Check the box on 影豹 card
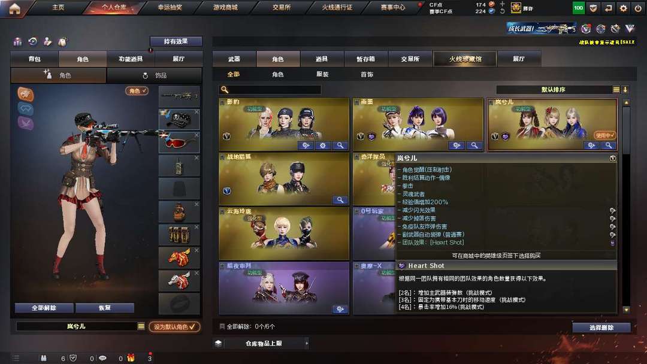647x364 pixels. click(x=222, y=102)
